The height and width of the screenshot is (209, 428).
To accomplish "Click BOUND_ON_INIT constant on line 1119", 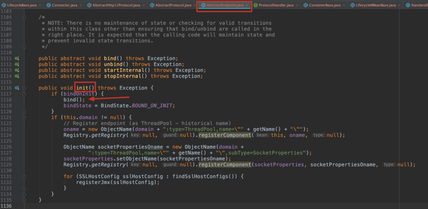I will [151, 106].
